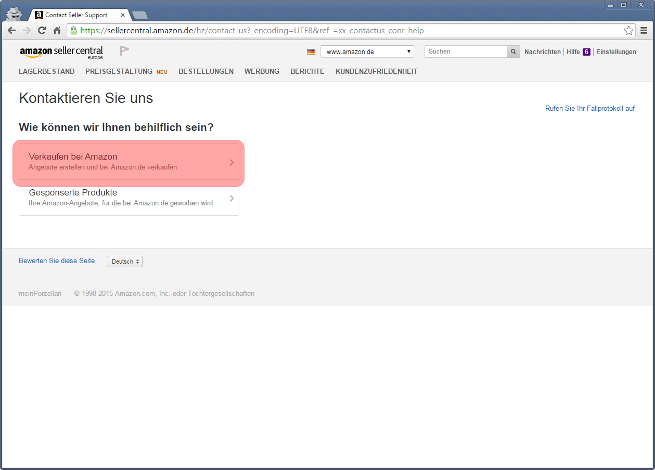
Task: Open the Chrome hamburger menu
Action: [644, 31]
